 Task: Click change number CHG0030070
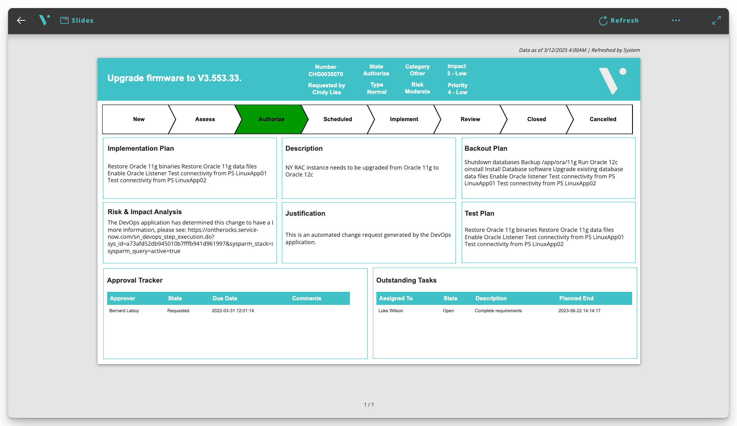pyautogui.click(x=326, y=74)
